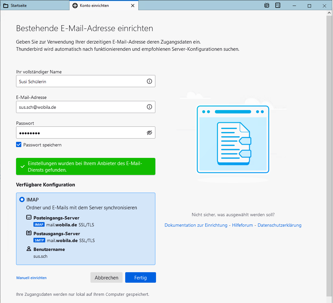The image size is (333, 303).
Task: Switch to the Startseite tab
Action: 19,6
